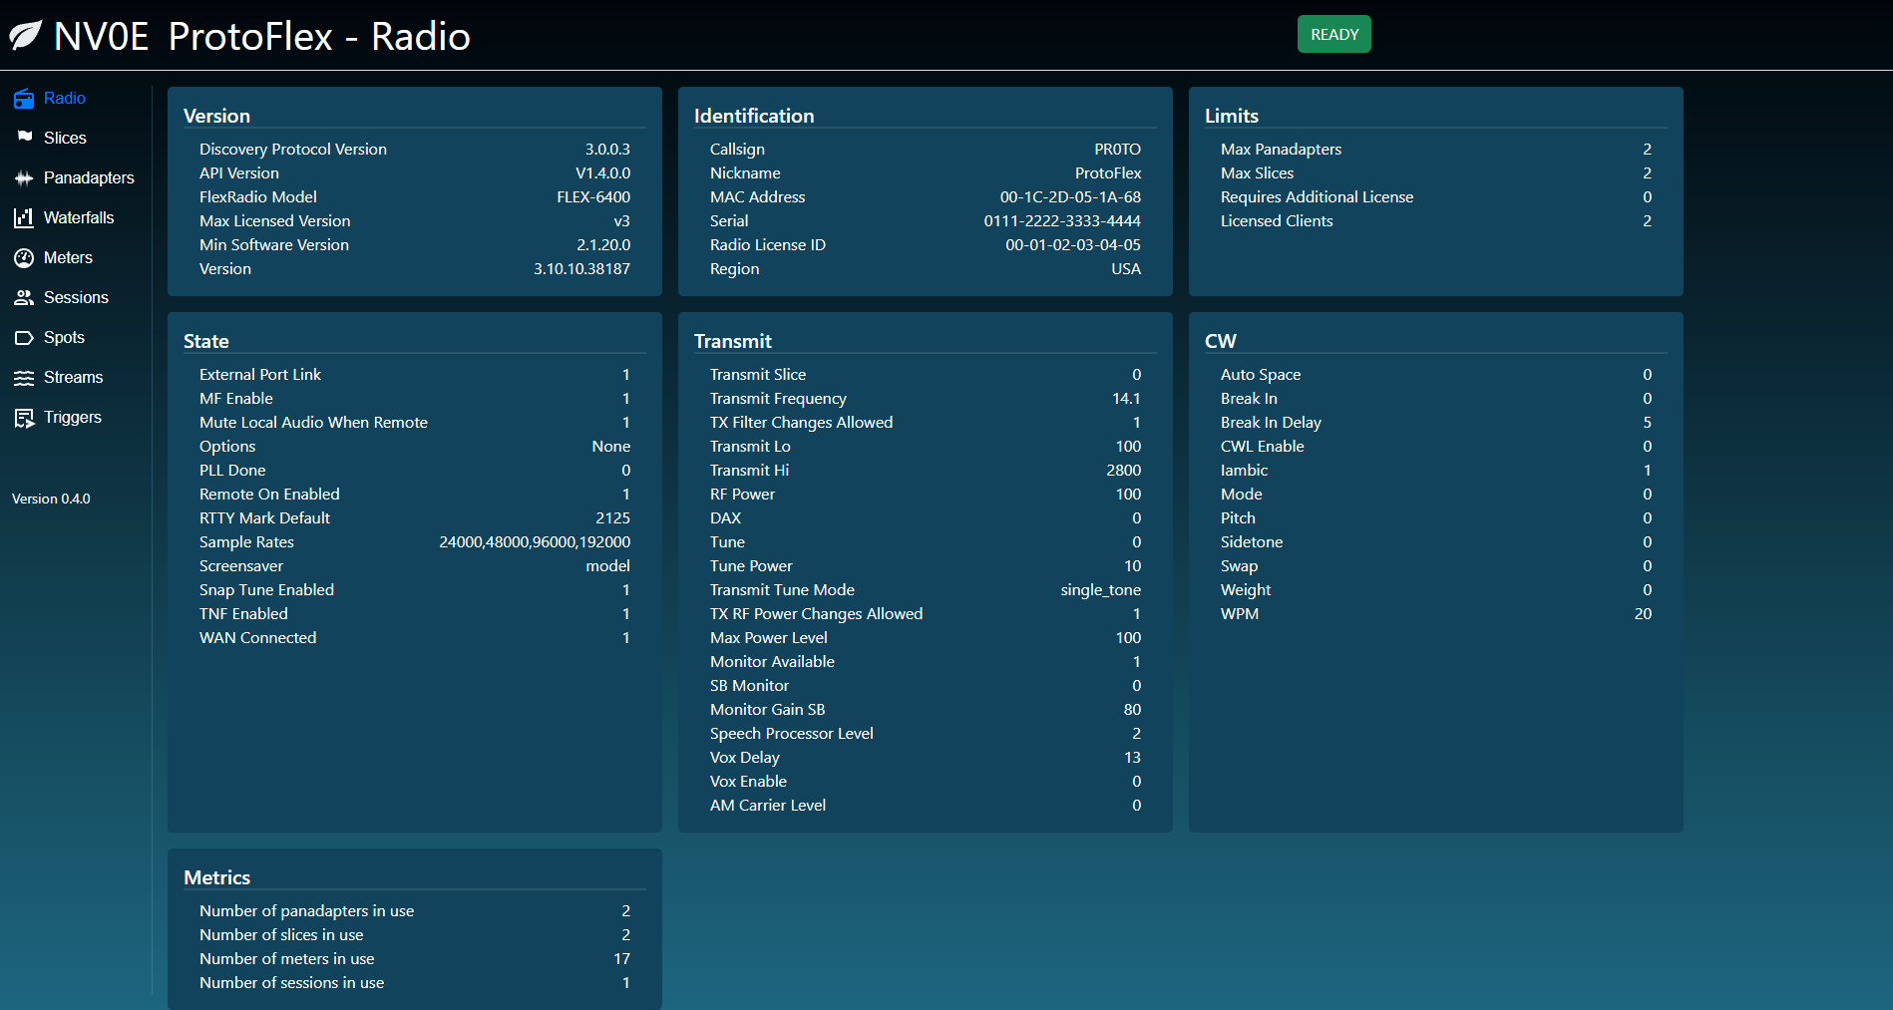Select the Metrics card heading

[216, 877]
